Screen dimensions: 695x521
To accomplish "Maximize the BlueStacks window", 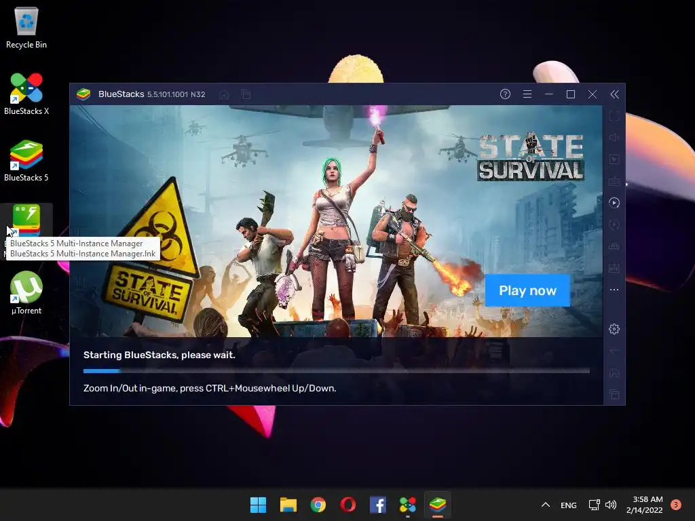I will coord(570,94).
